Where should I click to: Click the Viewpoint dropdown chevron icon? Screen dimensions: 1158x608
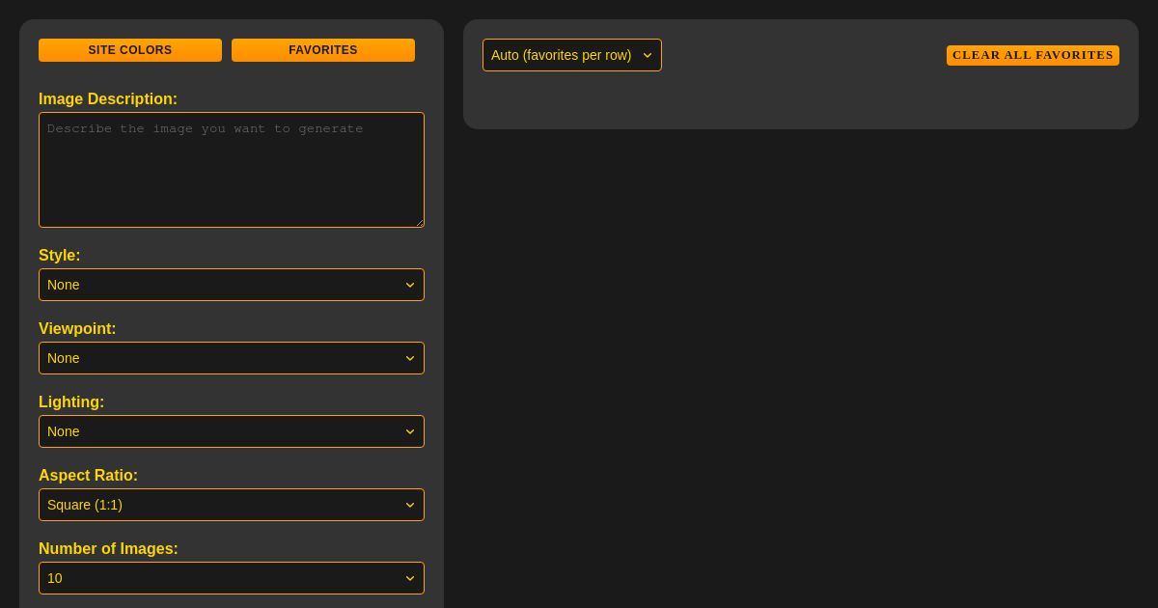click(410, 358)
